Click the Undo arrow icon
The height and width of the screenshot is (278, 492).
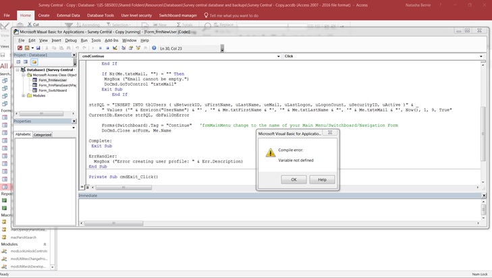77,48
